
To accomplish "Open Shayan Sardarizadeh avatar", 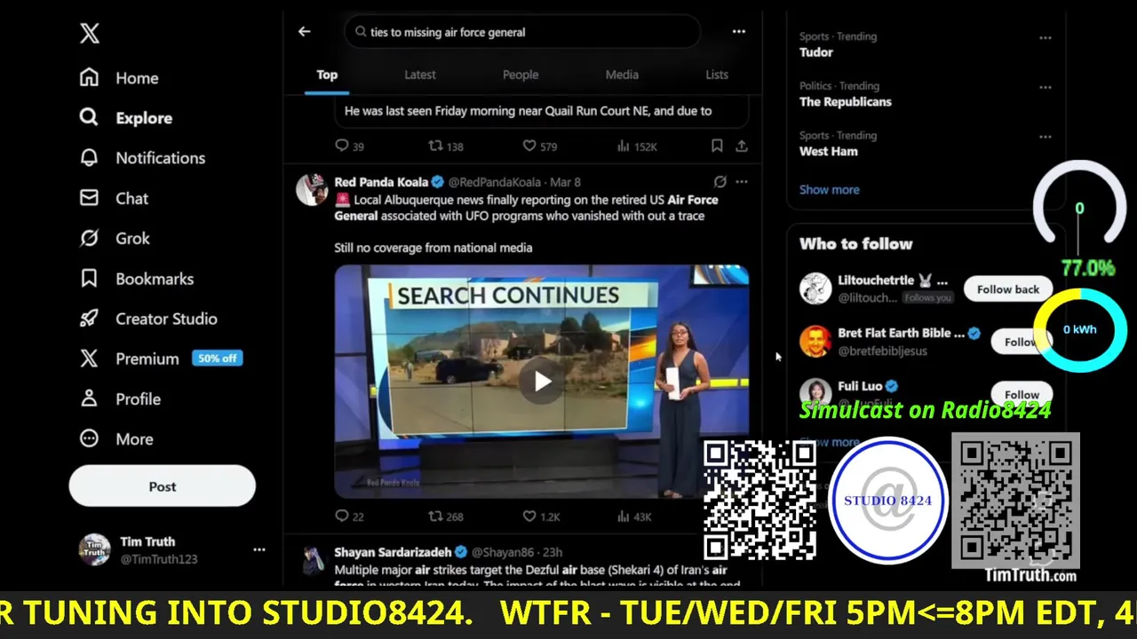I will (312, 559).
